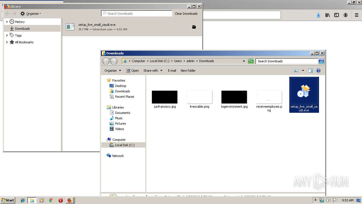Viewport: 362px width, 204px height.
Task: Go forward in the Library window
Action: point(14,14)
